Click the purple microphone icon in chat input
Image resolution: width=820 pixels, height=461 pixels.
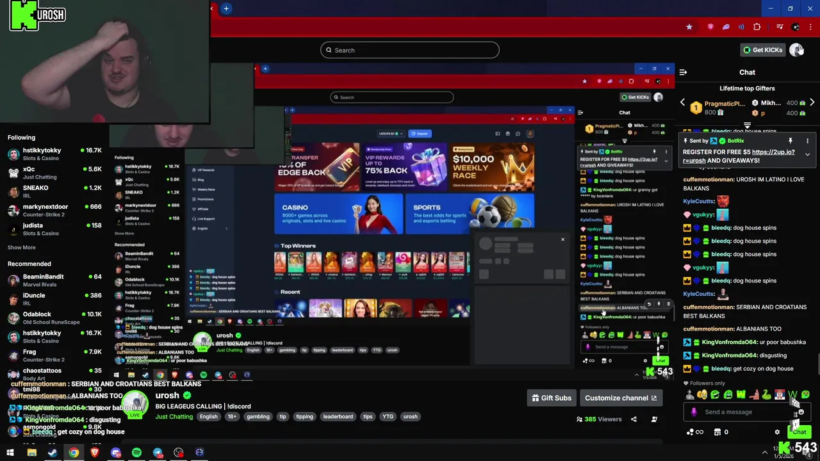pos(694,412)
